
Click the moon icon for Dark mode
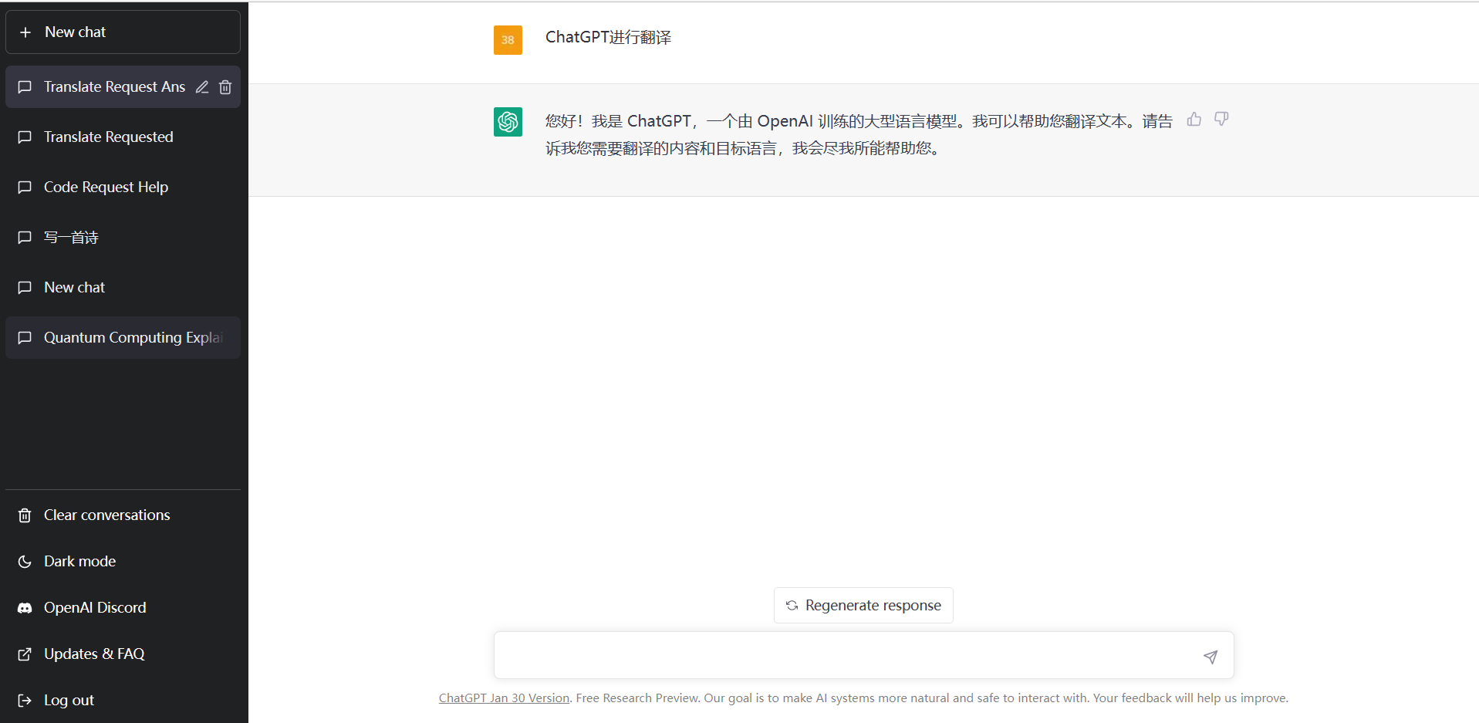tap(25, 562)
